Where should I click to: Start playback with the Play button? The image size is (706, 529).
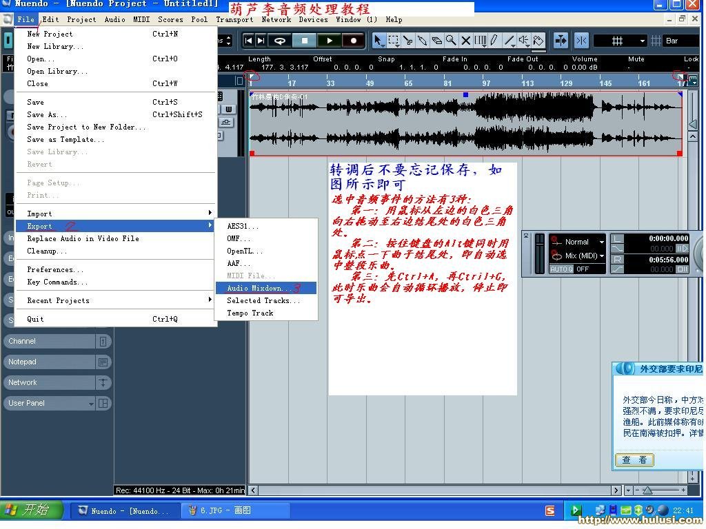click(330, 41)
